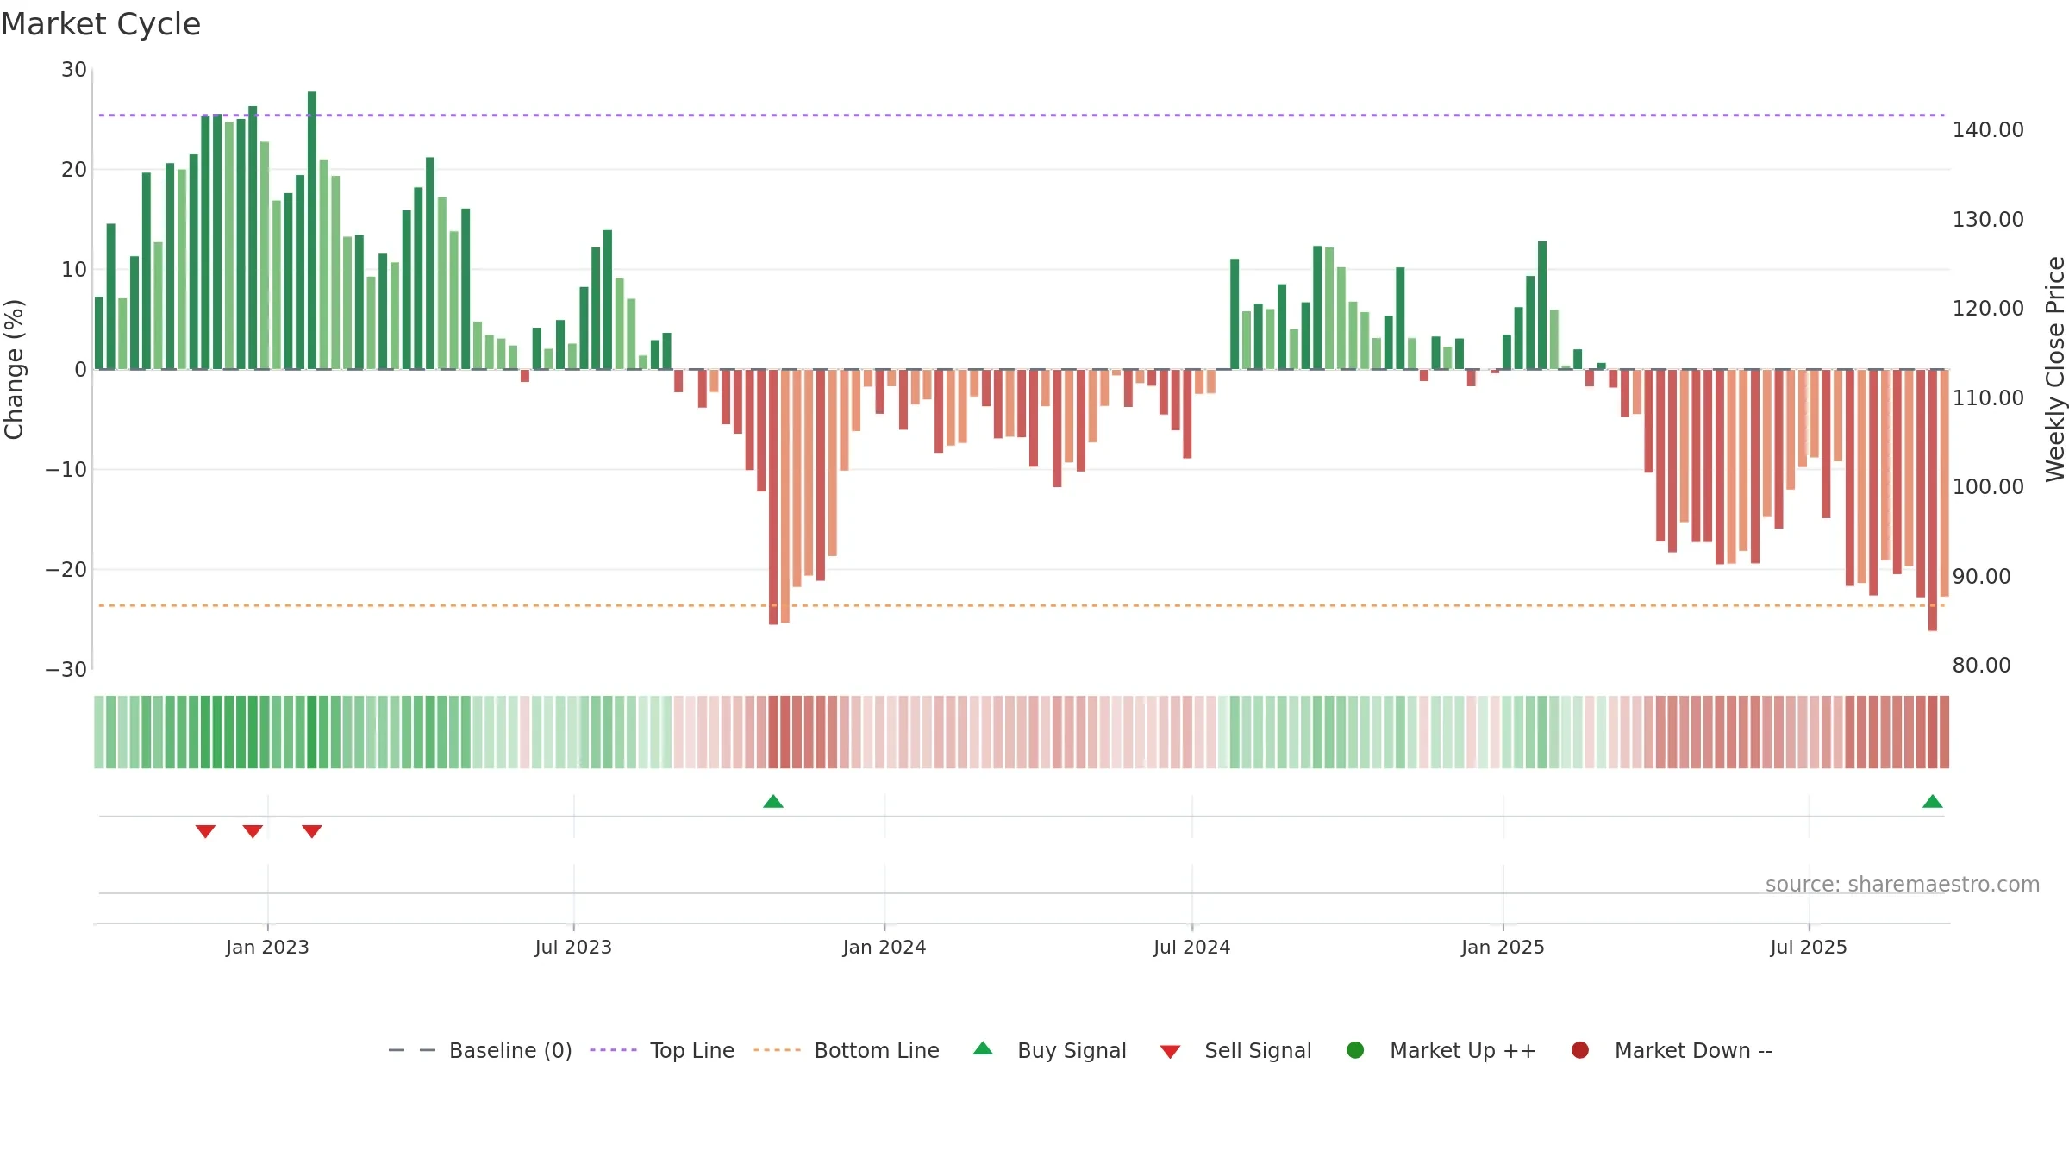The height and width of the screenshot is (1164, 2069).
Task: Click the gray dashed Baseline legend swatch
Action: point(411,1050)
